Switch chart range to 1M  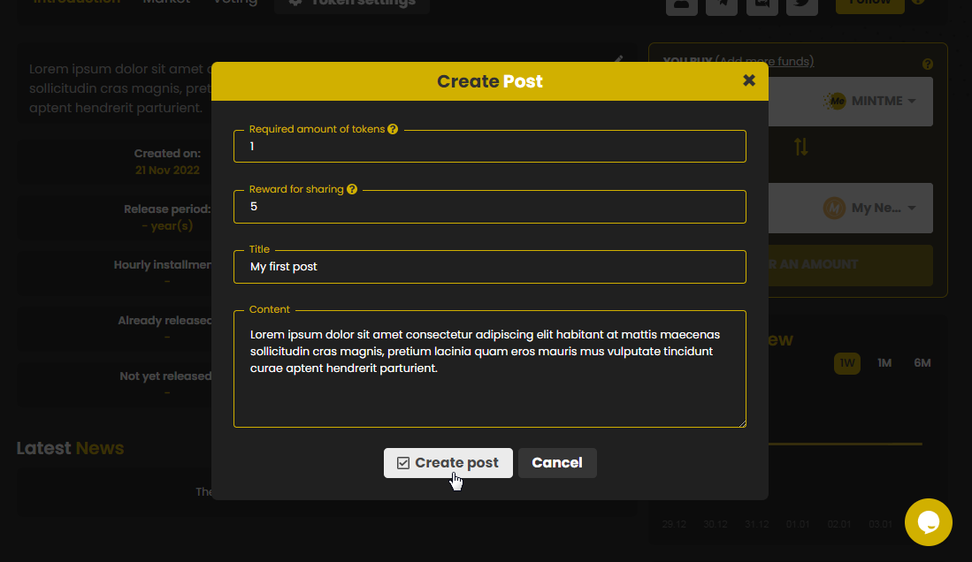click(884, 363)
